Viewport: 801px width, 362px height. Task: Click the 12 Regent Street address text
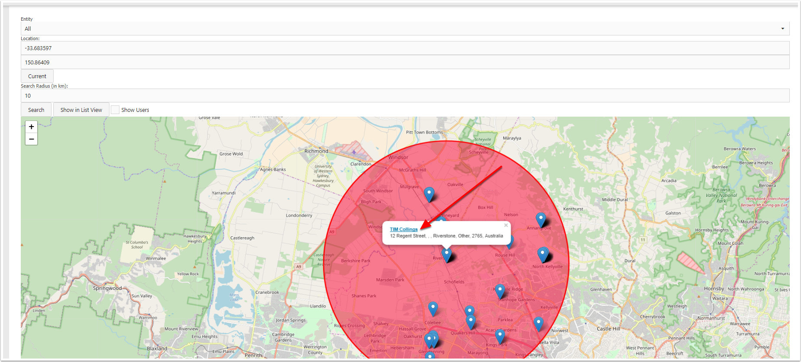(x=446, y=236)
